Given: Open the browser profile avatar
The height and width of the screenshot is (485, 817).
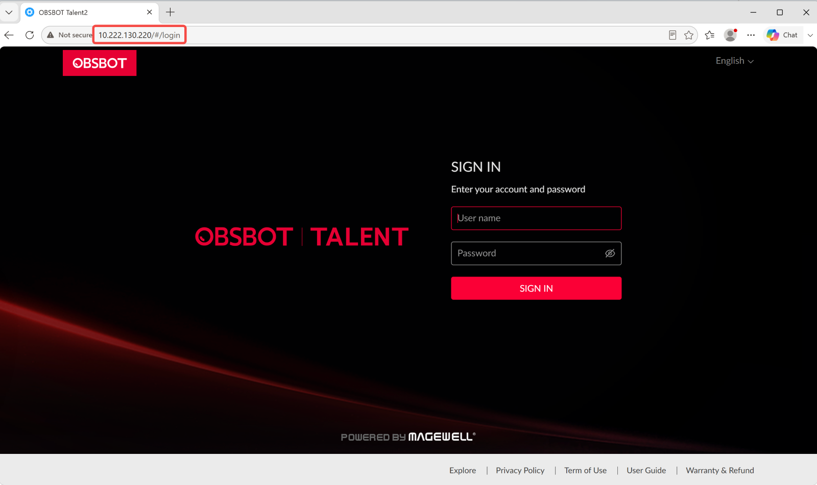Looking at the screenshot, I should 731,35.
